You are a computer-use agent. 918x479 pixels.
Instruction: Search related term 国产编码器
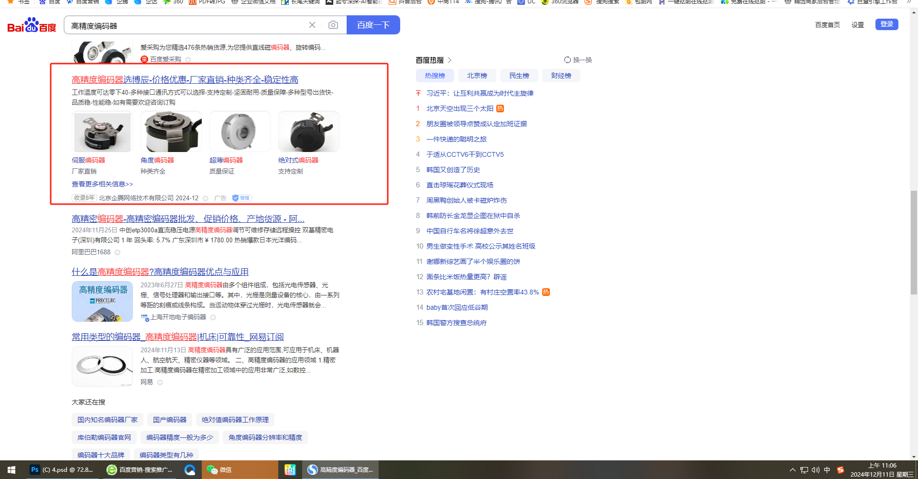pyautogui.click(x=170, y=420)
